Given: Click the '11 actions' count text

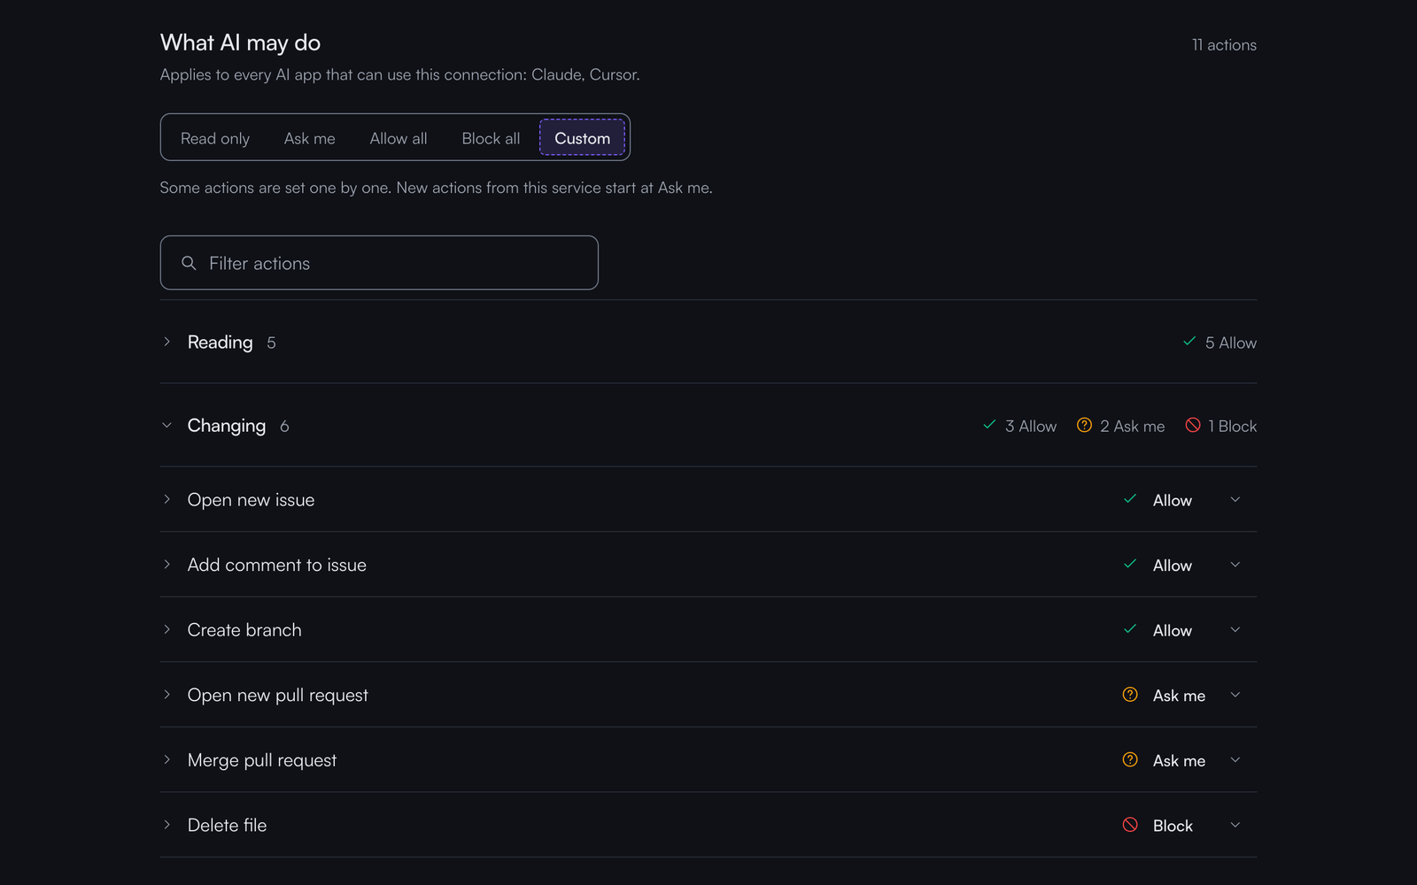Looking at the screenshot, I should [x=1224, y=45].
